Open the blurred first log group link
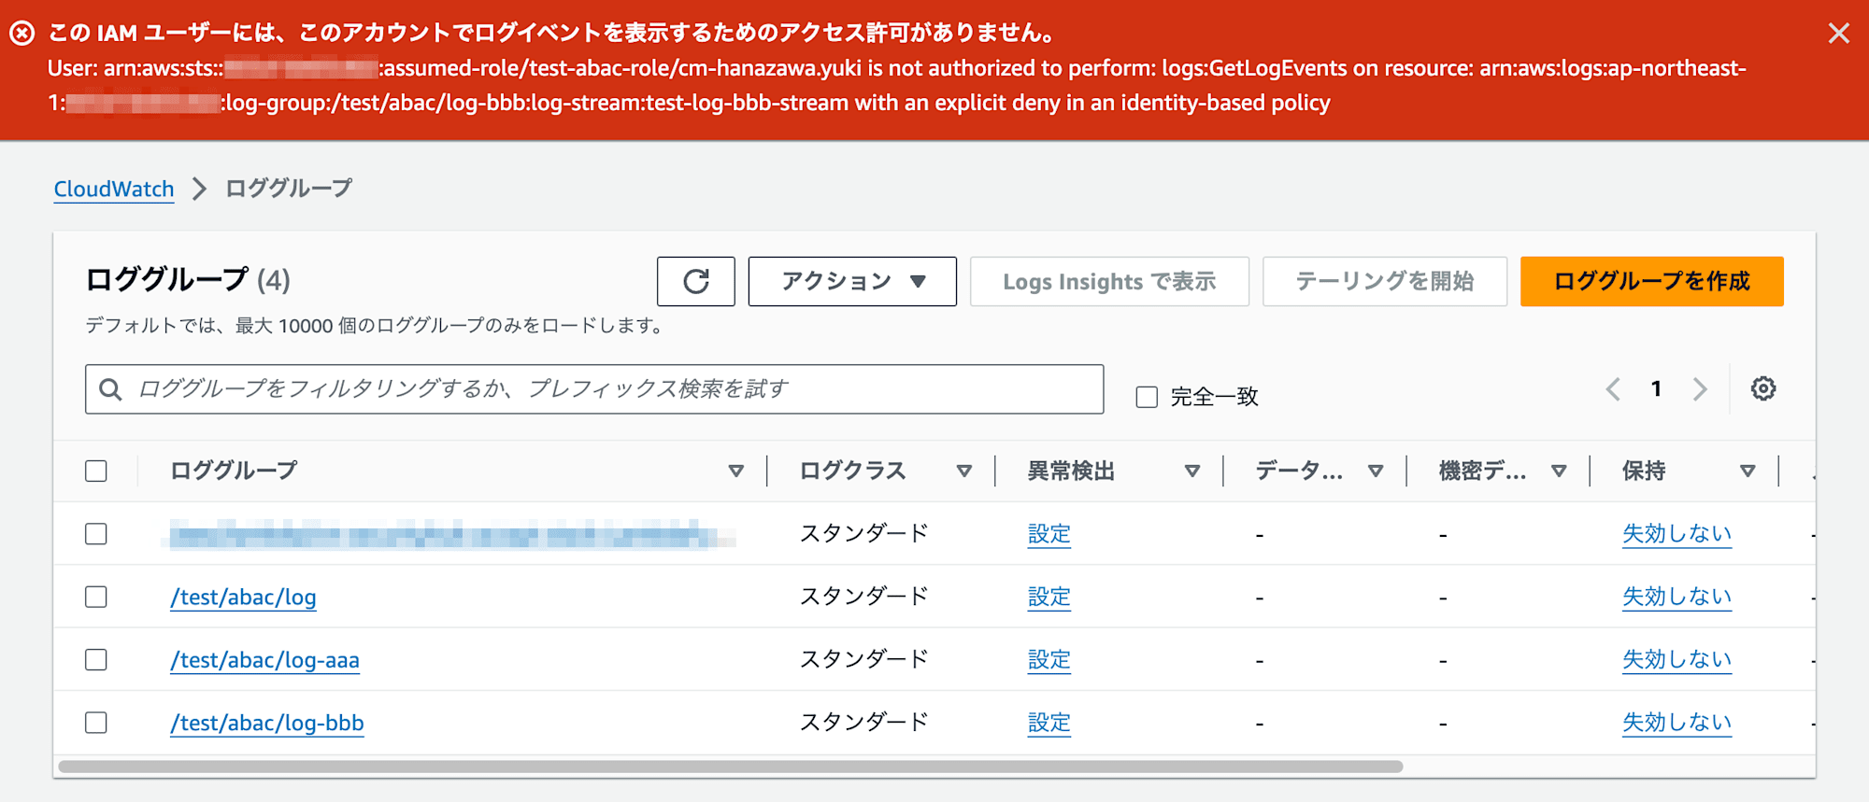This screenshot has width=1869, height=802. tap(449, 535)
